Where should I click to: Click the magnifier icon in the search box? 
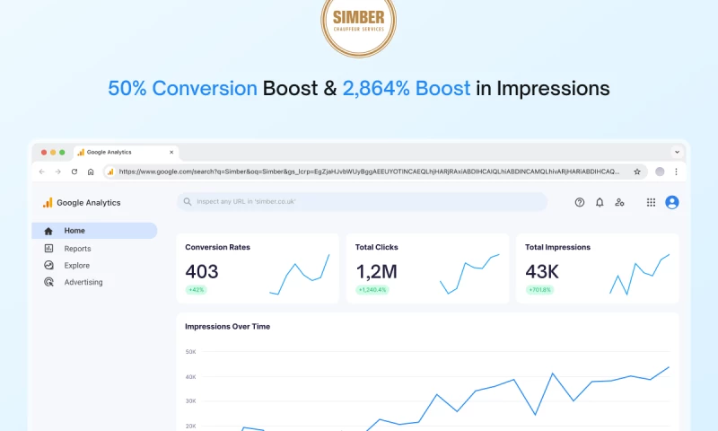(x=188, y=201)
